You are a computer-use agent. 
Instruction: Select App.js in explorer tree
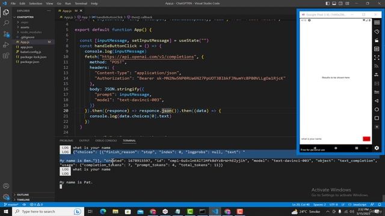tap(25, 42)
